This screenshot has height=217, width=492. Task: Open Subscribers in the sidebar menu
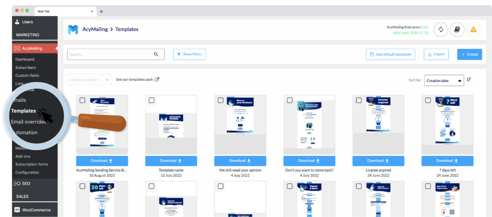26,67
